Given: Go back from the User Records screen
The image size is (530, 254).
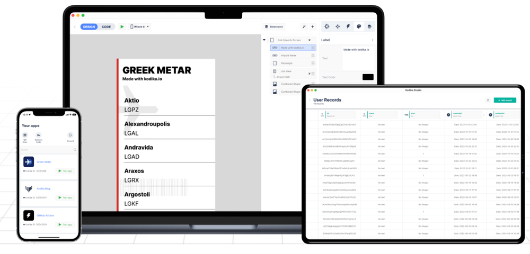Looking at the screenshot, I should click(310, 100).
